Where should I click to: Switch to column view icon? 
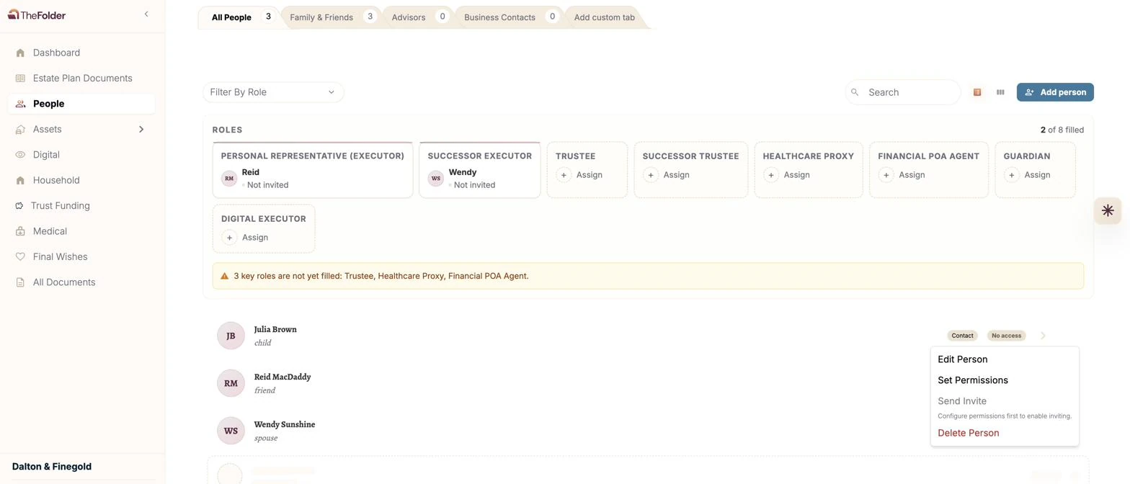(1000, 92)
